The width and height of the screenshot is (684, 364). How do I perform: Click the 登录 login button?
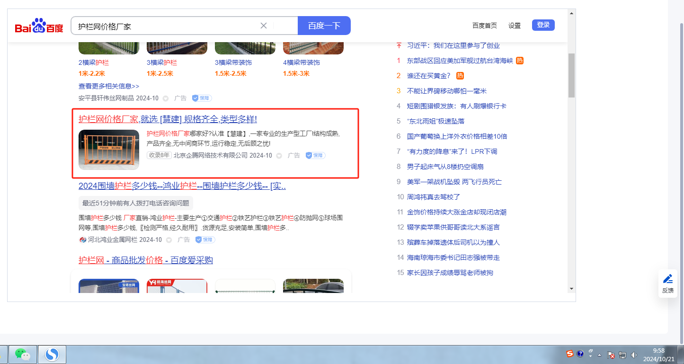tap(543, 25)
